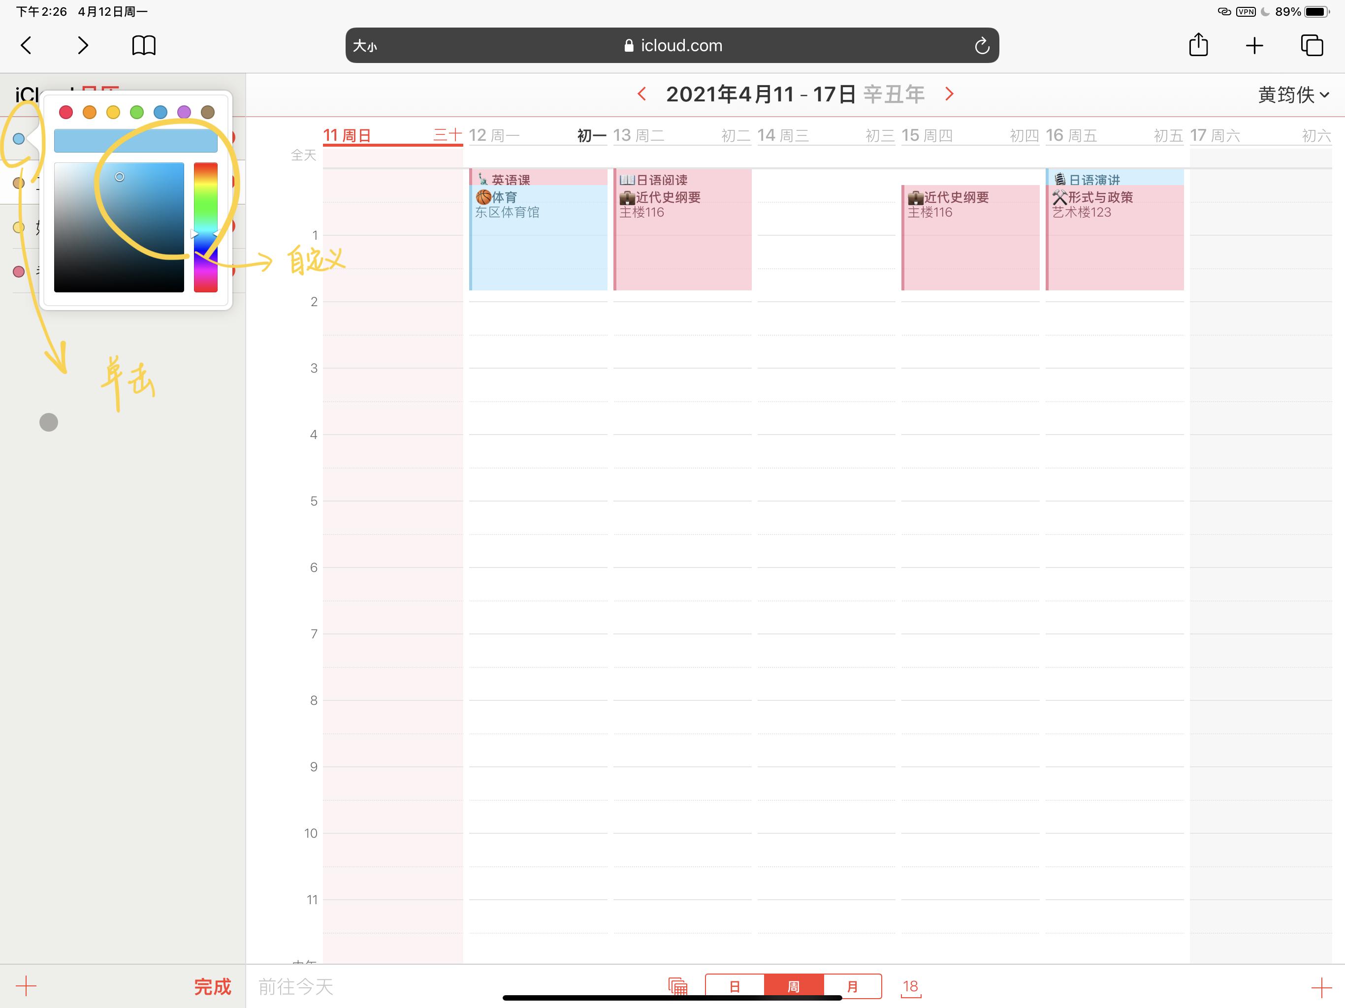Open the date 18 go-to-date icon in the bottom bar

pos(910,987)
